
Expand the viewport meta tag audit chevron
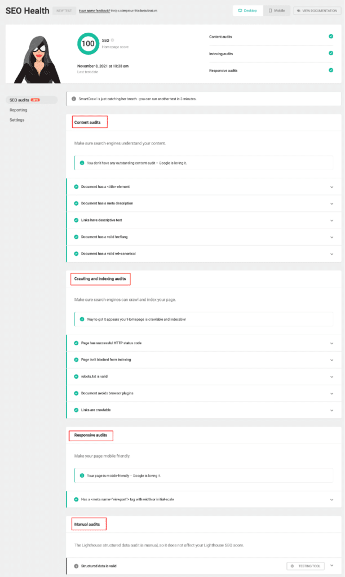331,500
